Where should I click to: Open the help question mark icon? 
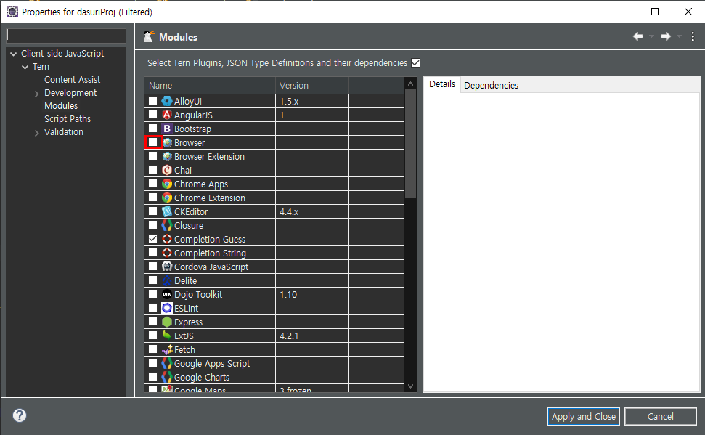pos(20,415)
